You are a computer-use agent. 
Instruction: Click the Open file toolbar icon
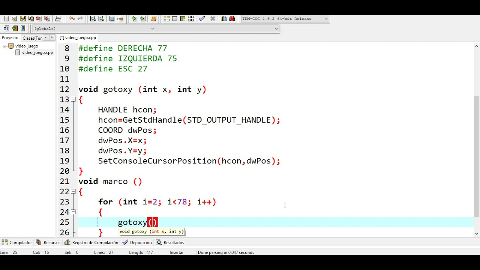(x=15, y=19)
